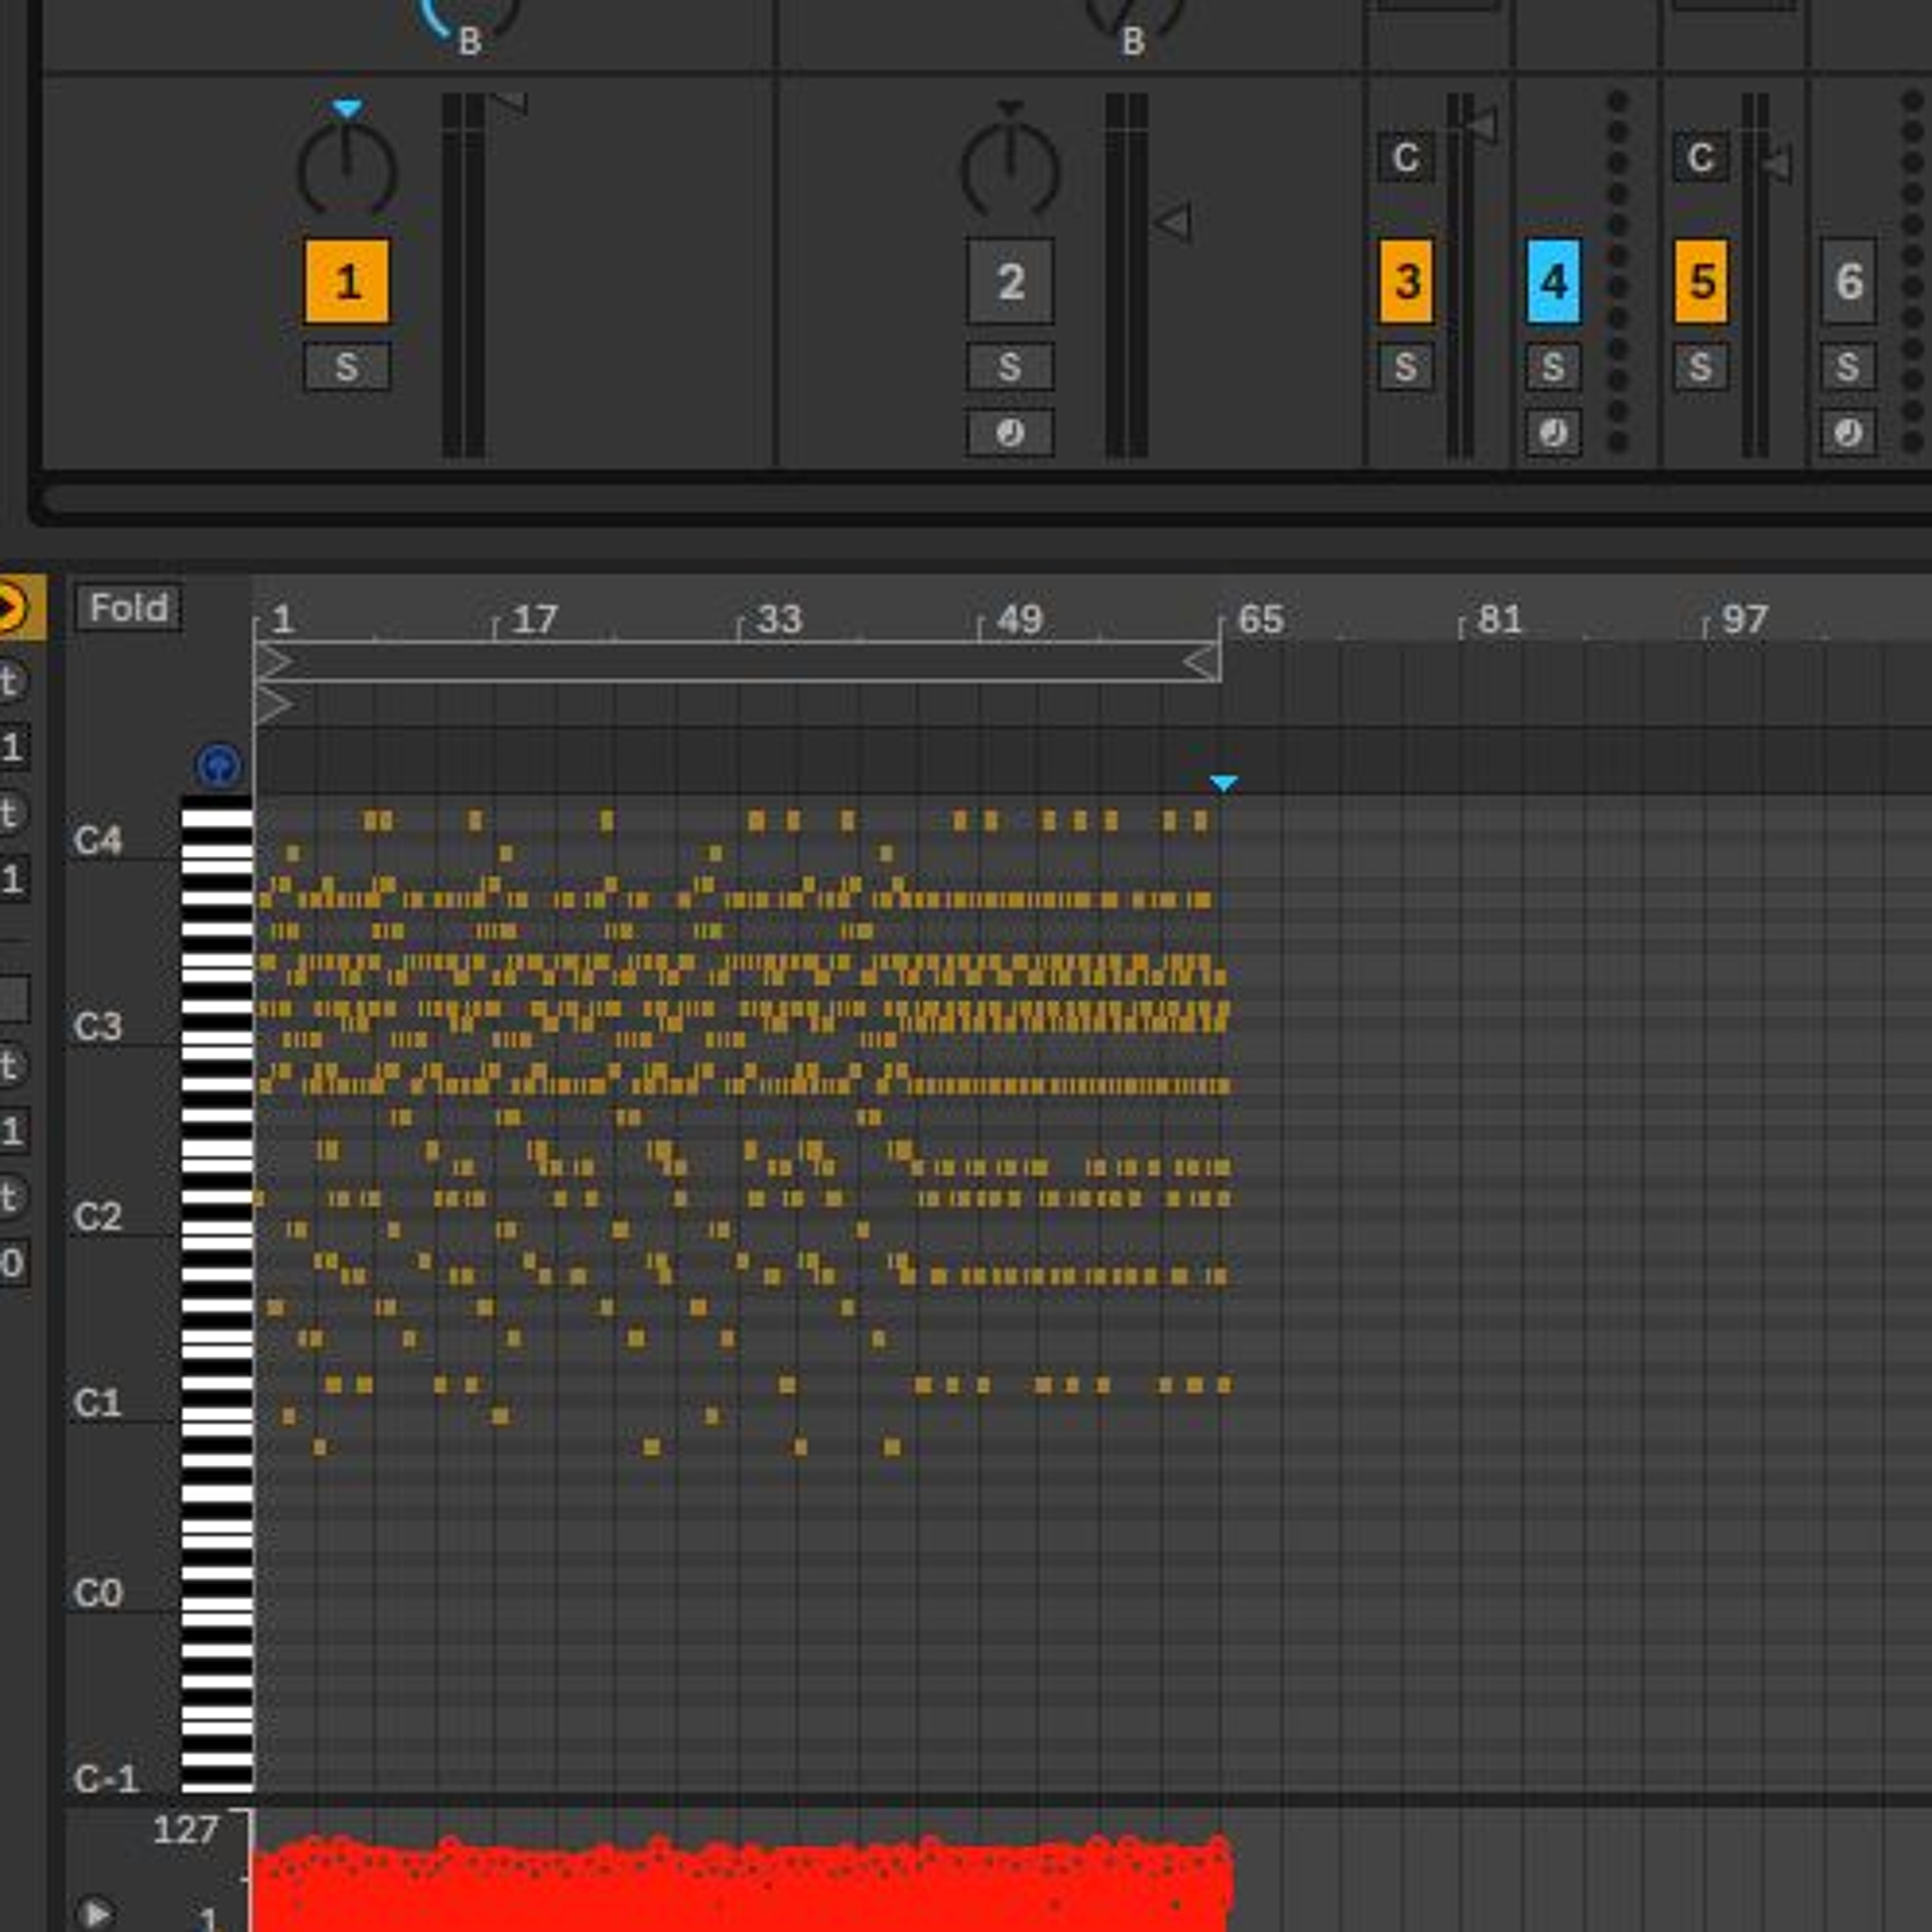Viewport: 1932px width, 1932px height.
Task: Click the C button on track 5
Action: point(1700,157)
